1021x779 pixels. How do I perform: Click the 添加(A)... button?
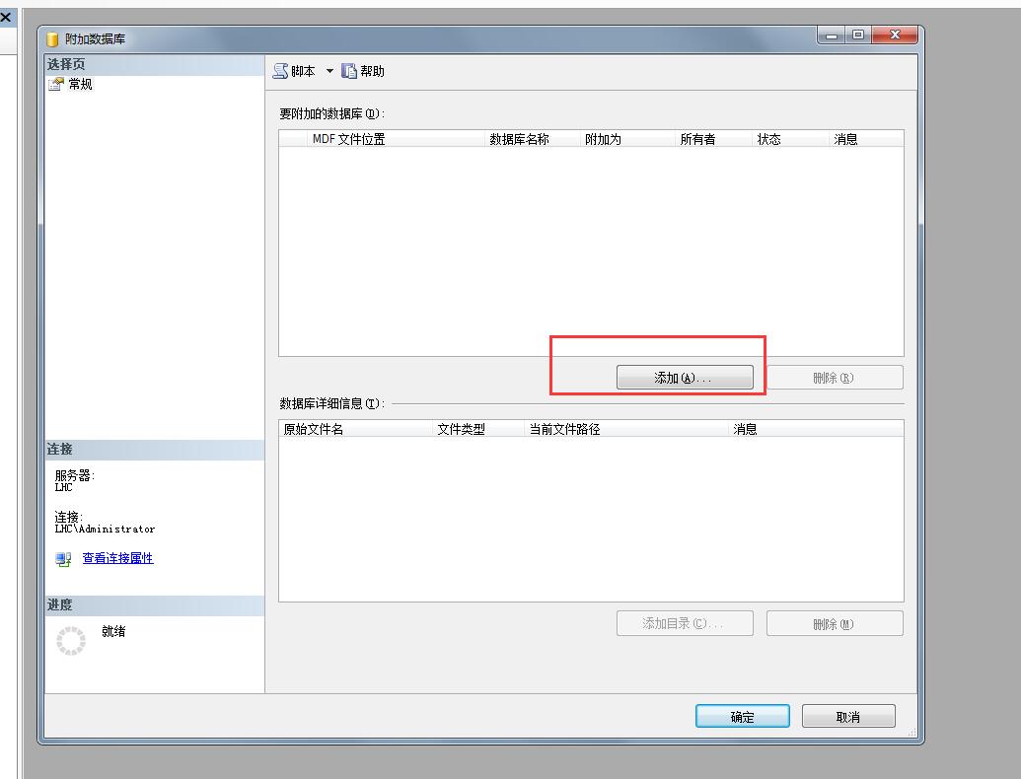click(x=685, y=378)
